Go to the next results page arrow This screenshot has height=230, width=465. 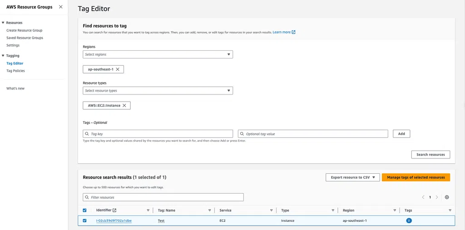coord(436,197)
